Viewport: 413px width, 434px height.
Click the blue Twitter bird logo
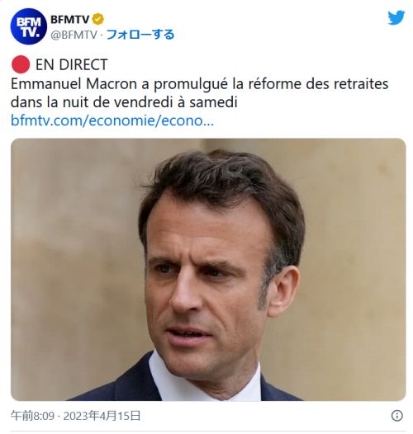pyautogui.click(x=396, y=17)
